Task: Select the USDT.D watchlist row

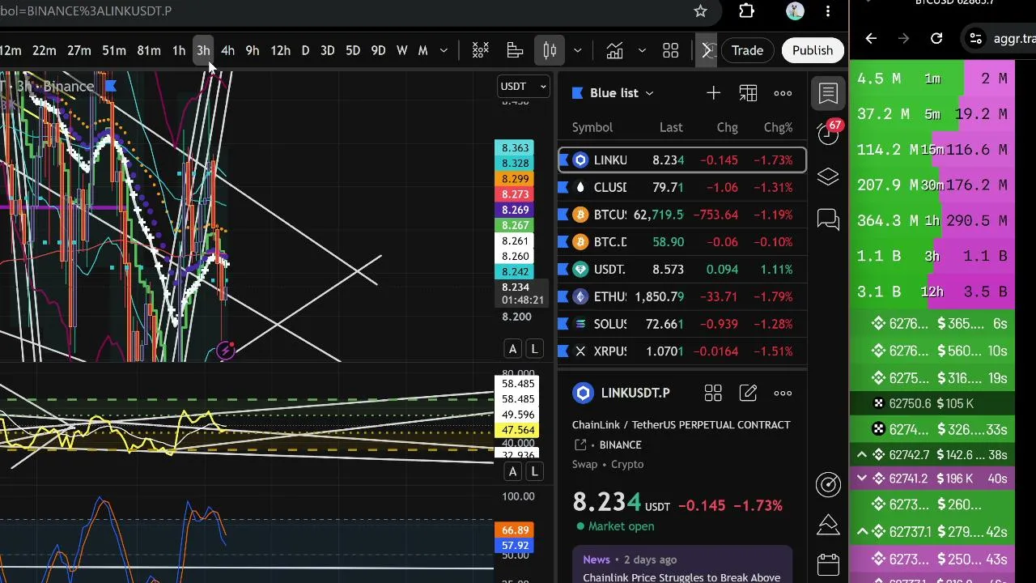Action: [682, 269]
